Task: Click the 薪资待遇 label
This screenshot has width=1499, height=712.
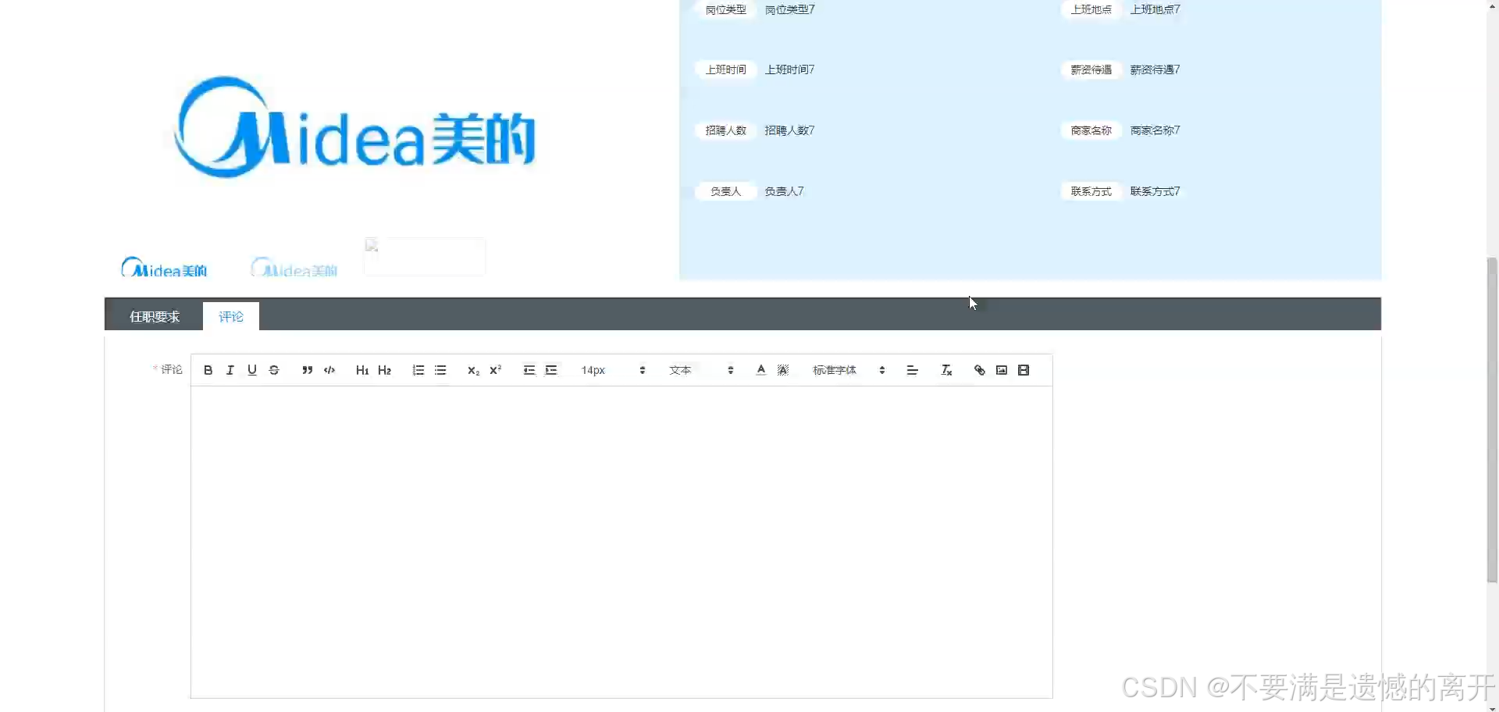Action: 1091,69
